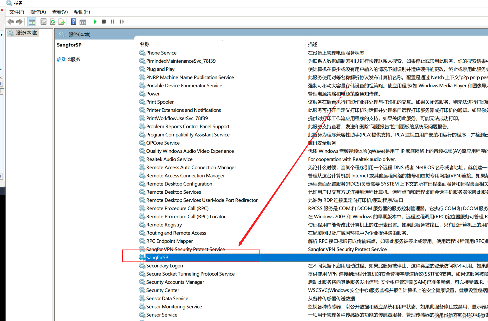Screen dimensions: 488x321
Task: Click the Back arrow toolbar icon
Action: coord(10,22)
